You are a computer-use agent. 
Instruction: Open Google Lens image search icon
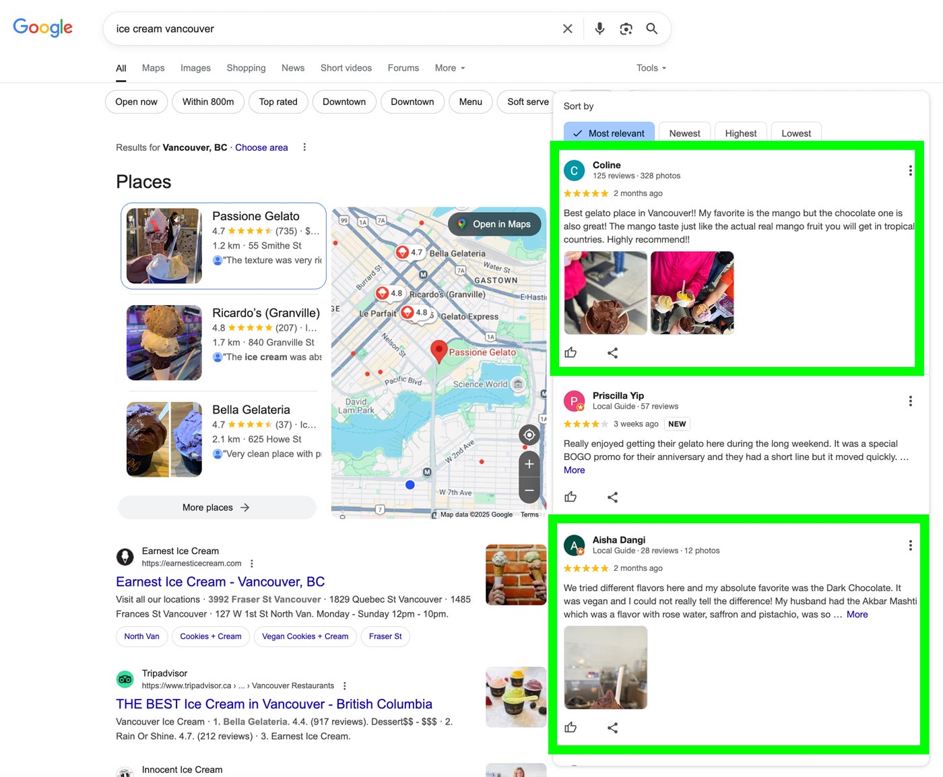point(626,29)
